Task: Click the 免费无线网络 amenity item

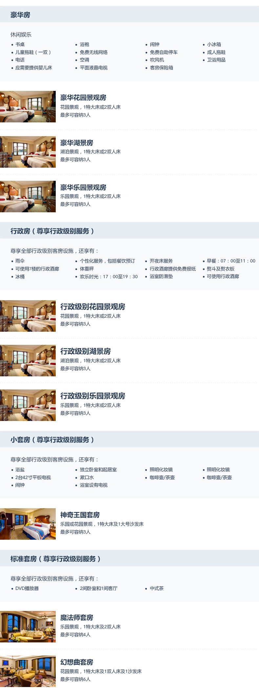Action: click(x=94, y=52)
